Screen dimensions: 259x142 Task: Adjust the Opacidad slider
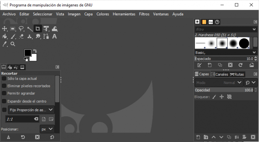224,90
